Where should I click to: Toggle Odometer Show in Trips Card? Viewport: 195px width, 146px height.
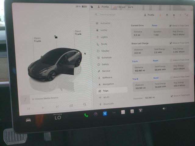coord(172,96)
